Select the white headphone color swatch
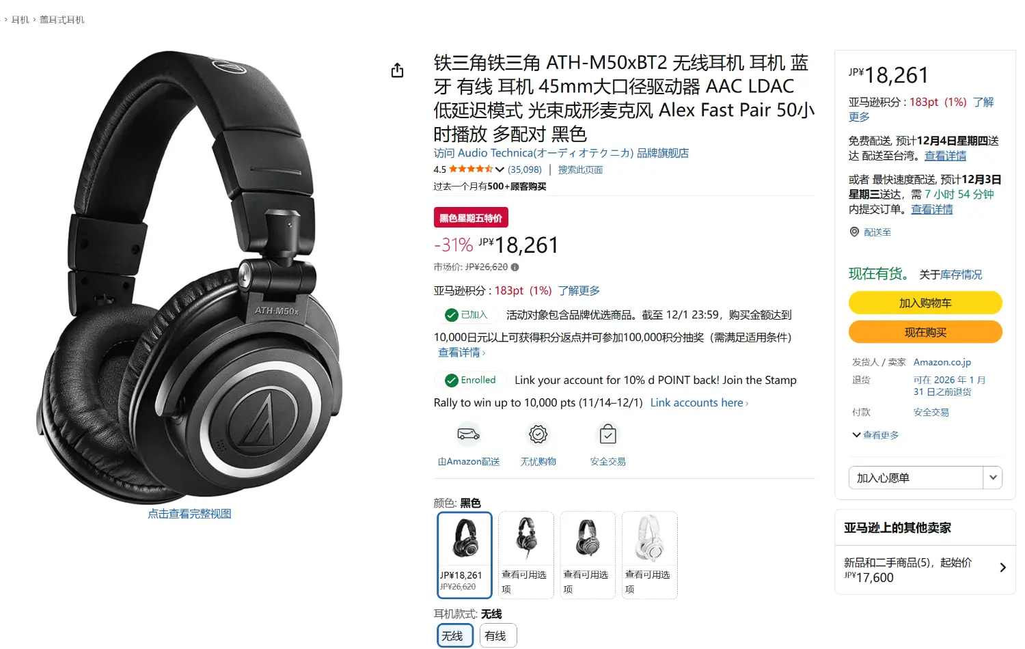Screen dimensions: 1025x649 coord(650,555)
